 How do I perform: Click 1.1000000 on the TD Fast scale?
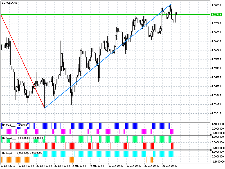click(218, 124)
